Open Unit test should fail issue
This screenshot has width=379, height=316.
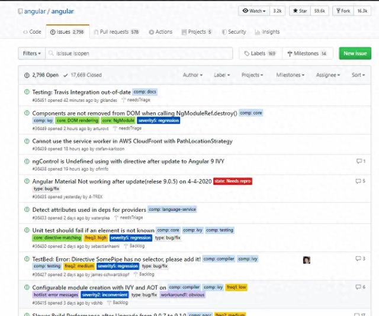[94, 230]
